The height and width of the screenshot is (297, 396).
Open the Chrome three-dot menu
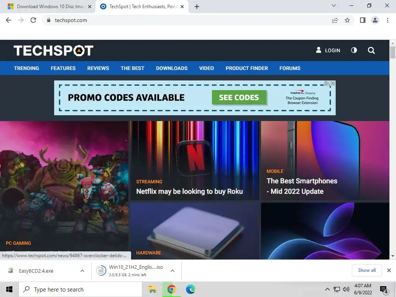coord(387,20)
